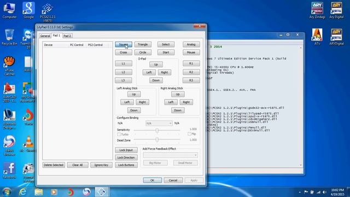Toggle the Turbo checkbox
Image resolution: width=350 pixels, height=197 pixels.
tap(119, 135)
